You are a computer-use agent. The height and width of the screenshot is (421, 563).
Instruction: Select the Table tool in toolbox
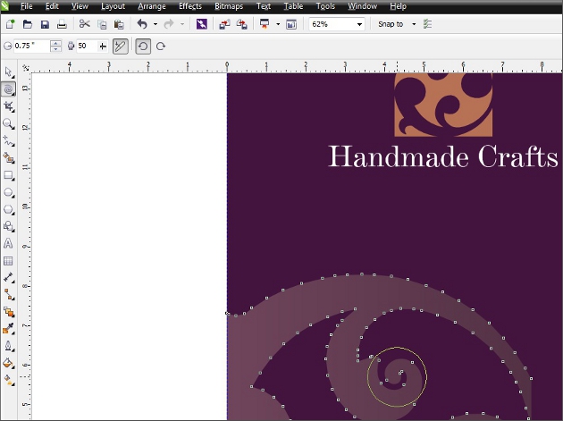tap(8, 261)
